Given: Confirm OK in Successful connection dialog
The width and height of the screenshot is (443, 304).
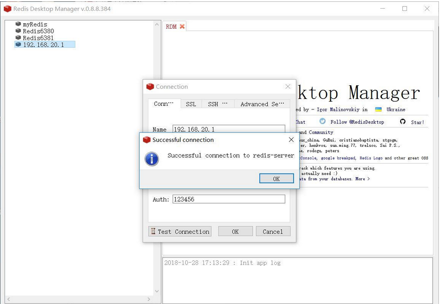Looking at the screenshot, I should [276, 179].
